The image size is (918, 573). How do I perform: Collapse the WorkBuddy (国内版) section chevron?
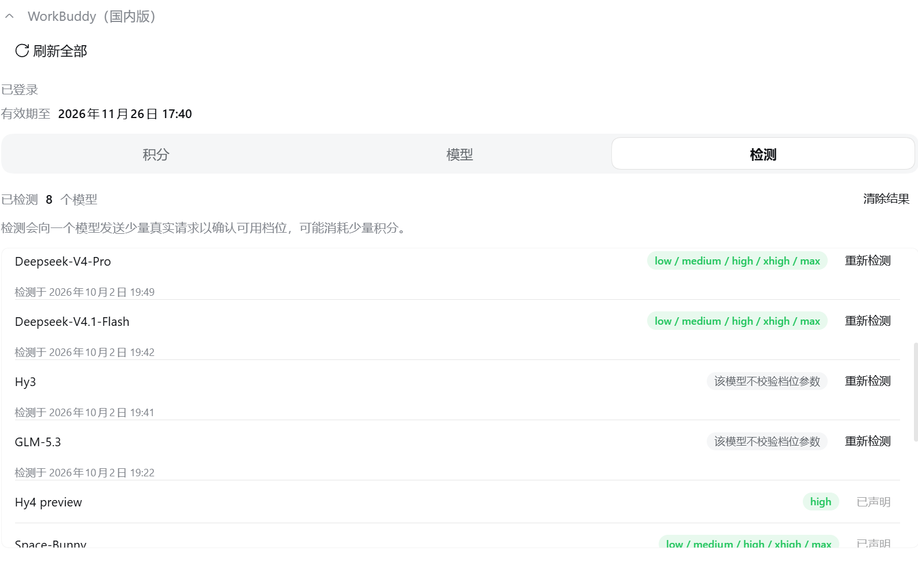point(9,17)
